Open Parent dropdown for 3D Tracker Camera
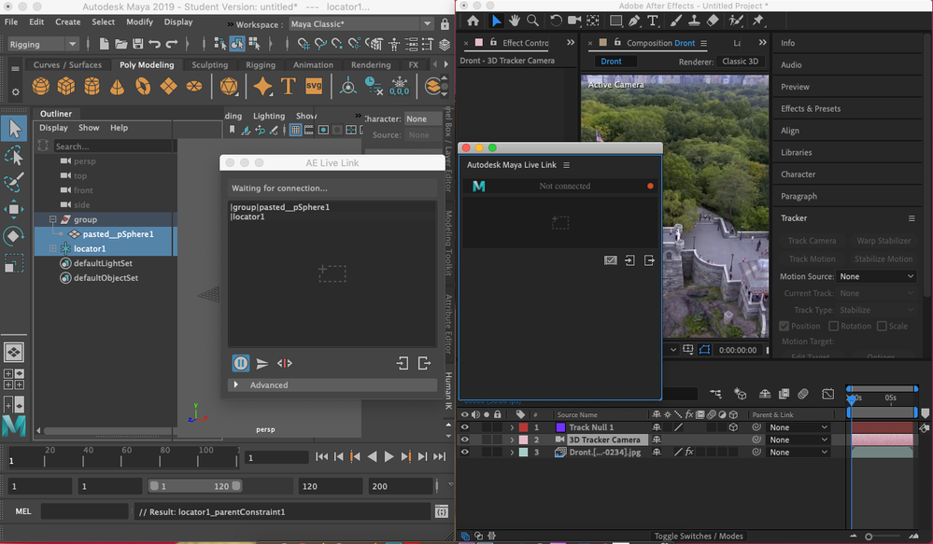 coord(798,439)
